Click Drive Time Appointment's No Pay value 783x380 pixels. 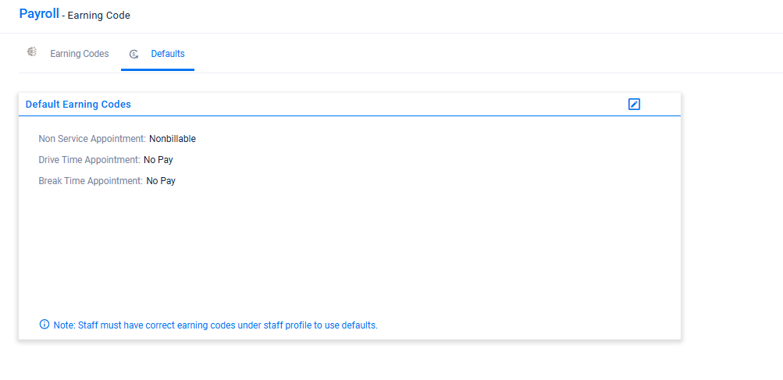pyautogui.click(x=158, y=160)
